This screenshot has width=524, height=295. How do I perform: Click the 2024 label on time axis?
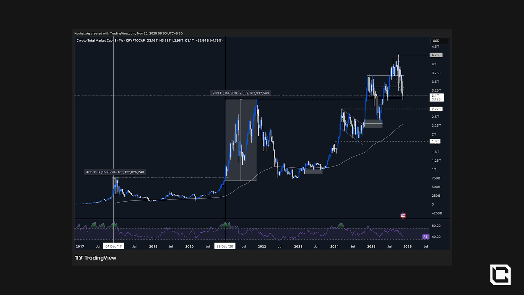(x=334, y=246)
